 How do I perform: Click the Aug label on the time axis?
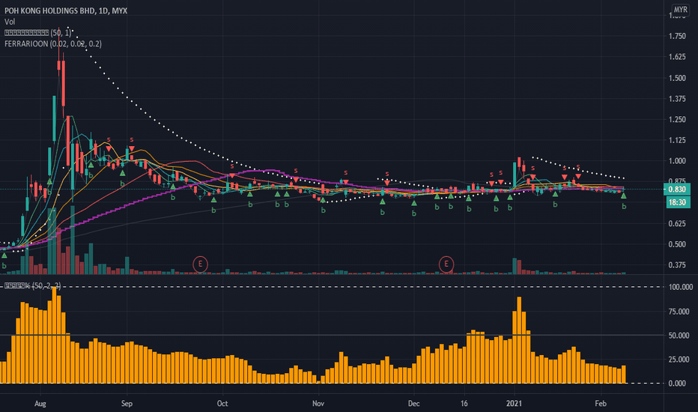point(40,404)
